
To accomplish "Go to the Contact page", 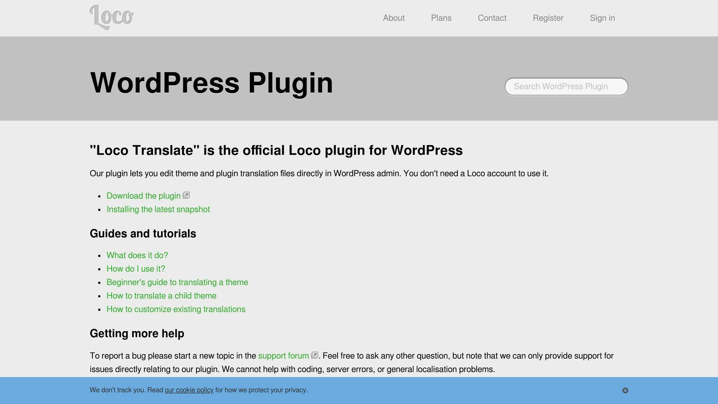I will 492,18.
